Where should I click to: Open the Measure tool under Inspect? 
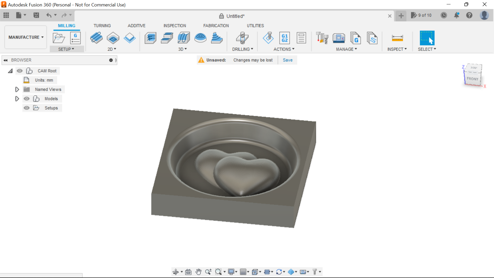point(398,38)
